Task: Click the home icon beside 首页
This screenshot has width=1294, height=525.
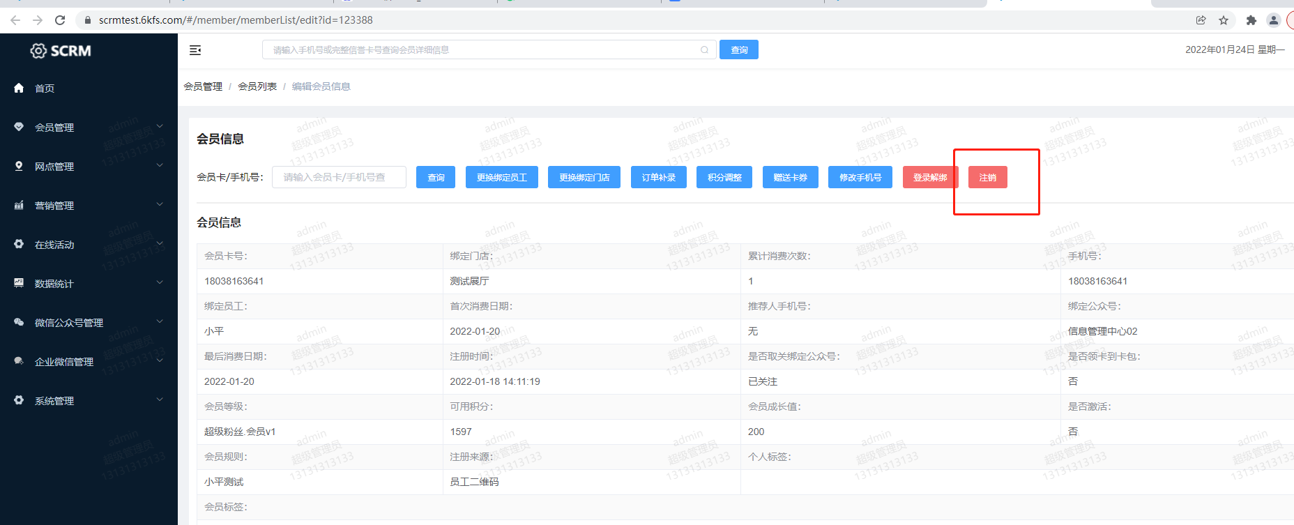Action: [19, 88]
